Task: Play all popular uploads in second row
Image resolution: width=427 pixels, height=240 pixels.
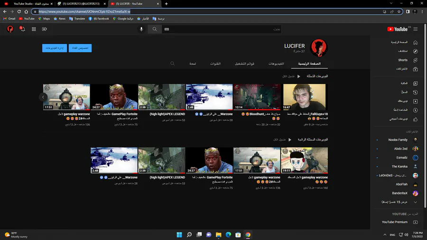Action: [282, 139]
